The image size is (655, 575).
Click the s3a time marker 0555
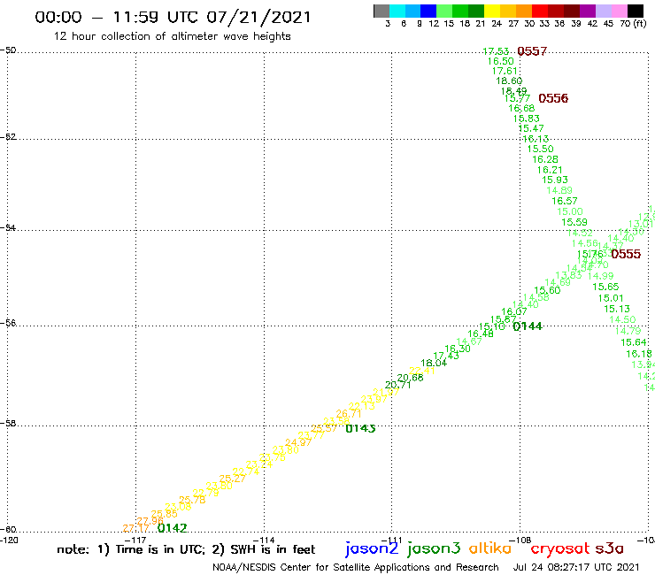(x=625, y=254)
